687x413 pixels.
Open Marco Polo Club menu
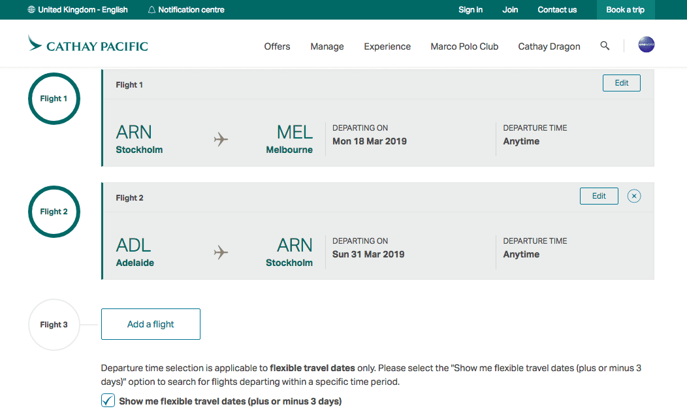click(464, 46)
